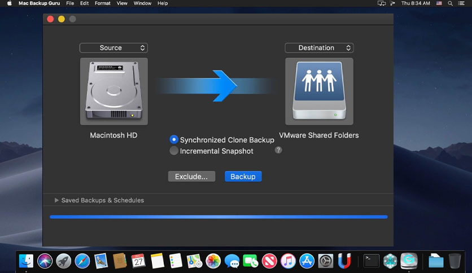Open the help question mark button

click(278, 150)
